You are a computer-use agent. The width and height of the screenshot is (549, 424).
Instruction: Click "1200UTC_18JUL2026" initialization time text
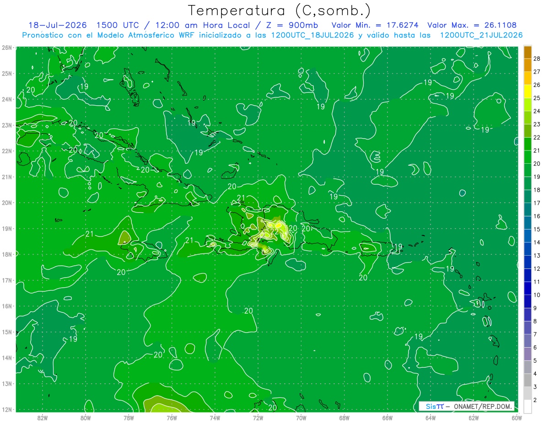312,35
